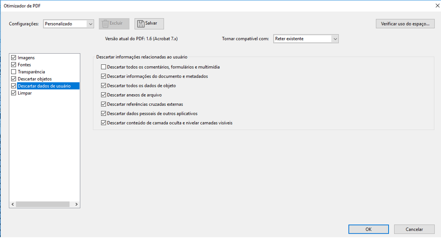Click the left panel horizontal scrollbar right arrow

[76, 204]
